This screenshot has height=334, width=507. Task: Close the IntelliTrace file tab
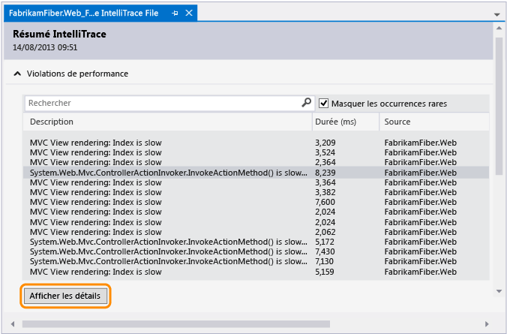tap(188, 14)
